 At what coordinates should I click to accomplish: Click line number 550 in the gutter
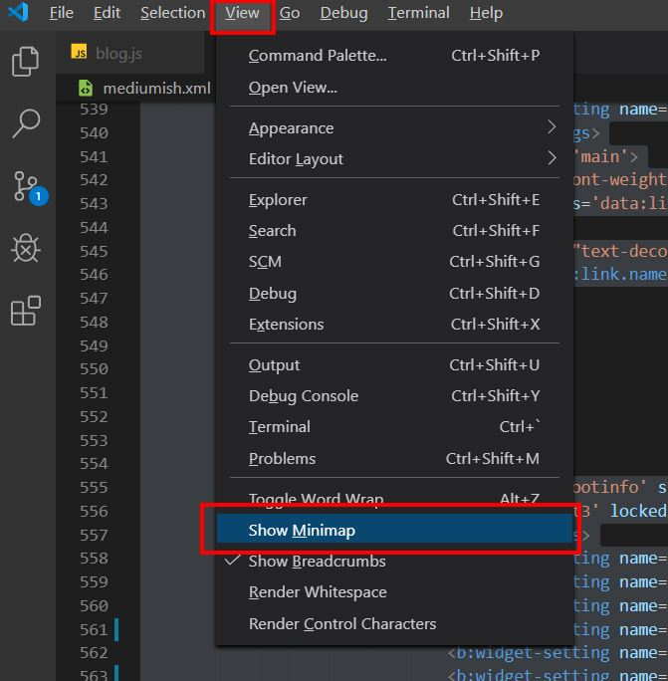94,369
